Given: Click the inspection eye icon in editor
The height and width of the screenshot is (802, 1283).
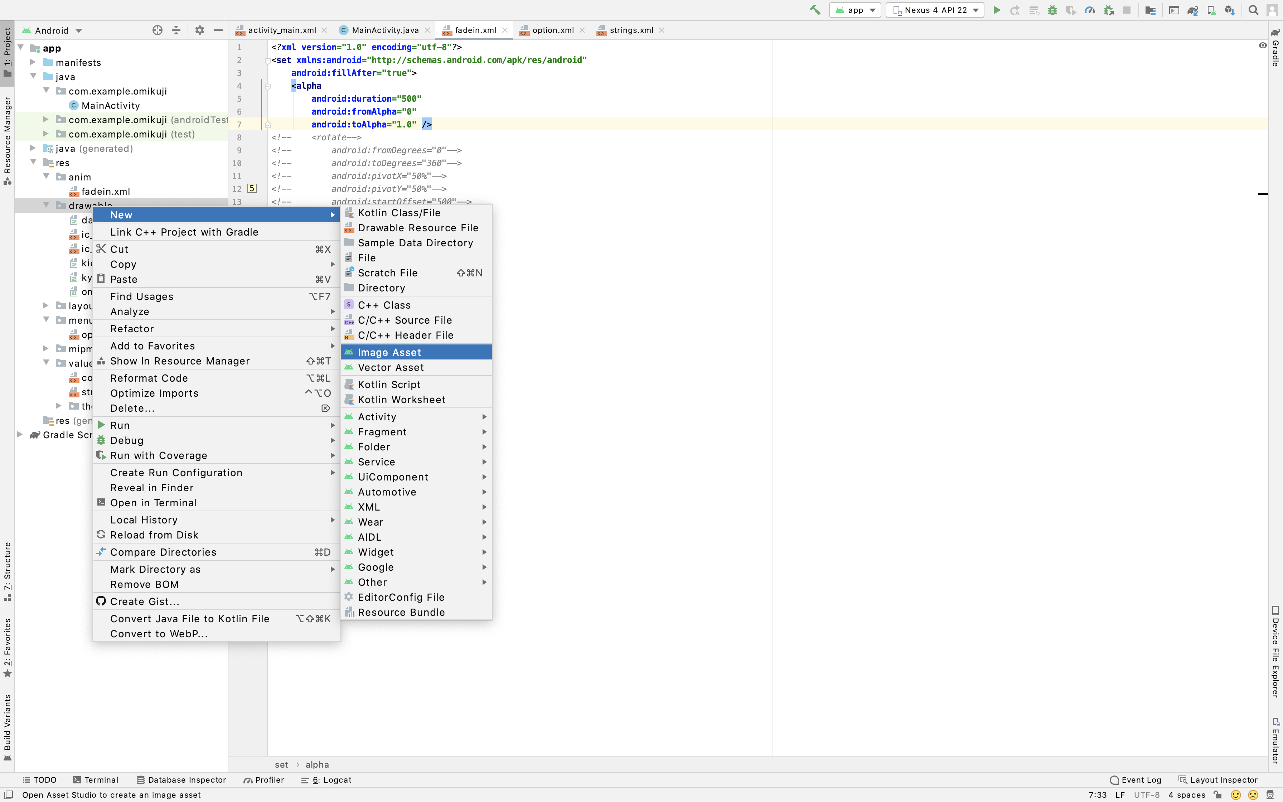Looking at the screenshot, I should pos(1262,45).
